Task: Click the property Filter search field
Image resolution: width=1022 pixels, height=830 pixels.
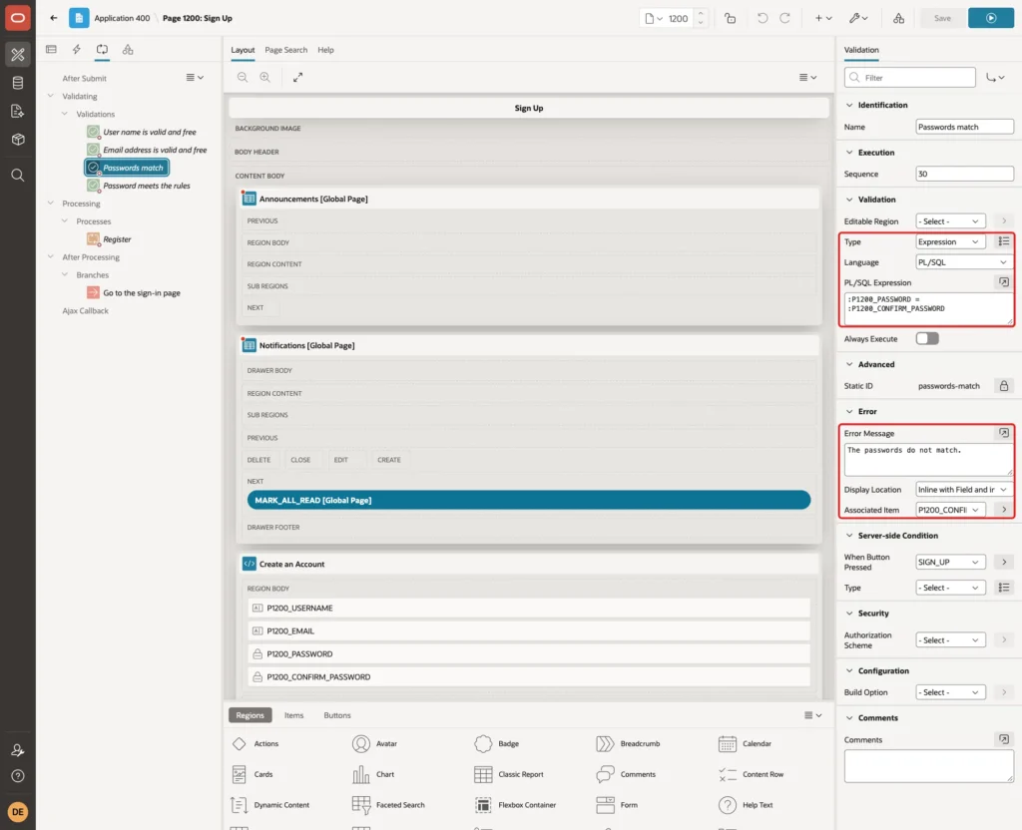Action: [910, 78]
